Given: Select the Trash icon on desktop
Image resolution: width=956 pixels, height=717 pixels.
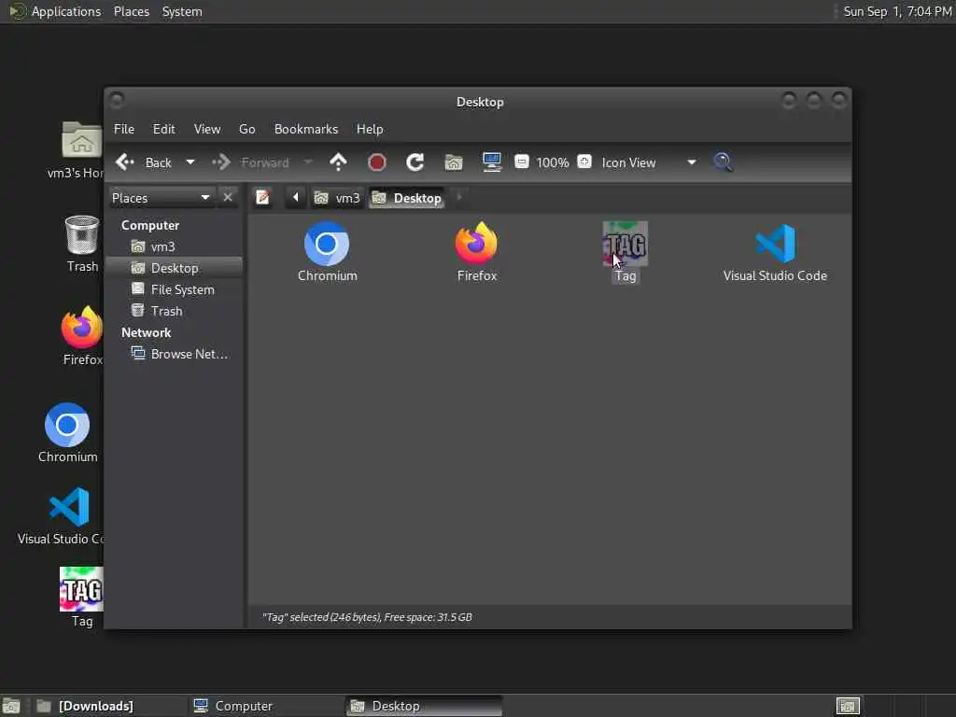Looking at the screenshot, I should click(x=82, y=244).
